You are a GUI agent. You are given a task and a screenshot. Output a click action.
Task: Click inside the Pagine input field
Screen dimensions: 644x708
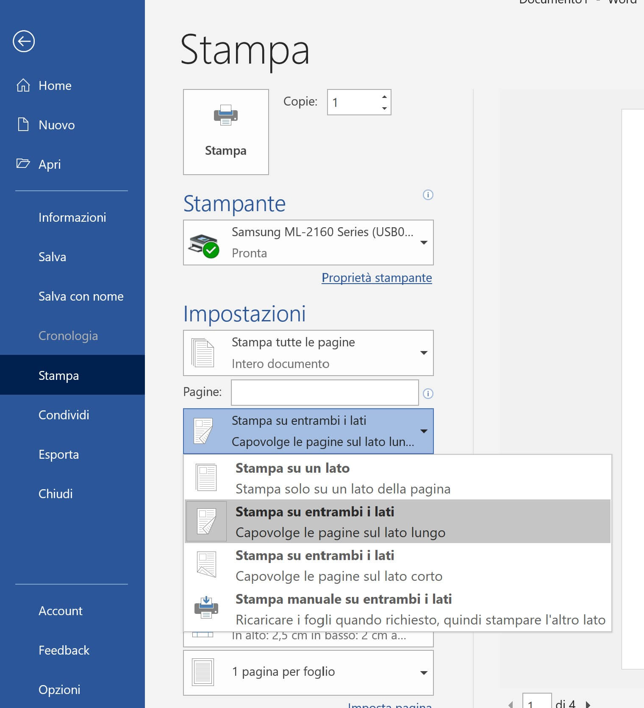(325, 393)
